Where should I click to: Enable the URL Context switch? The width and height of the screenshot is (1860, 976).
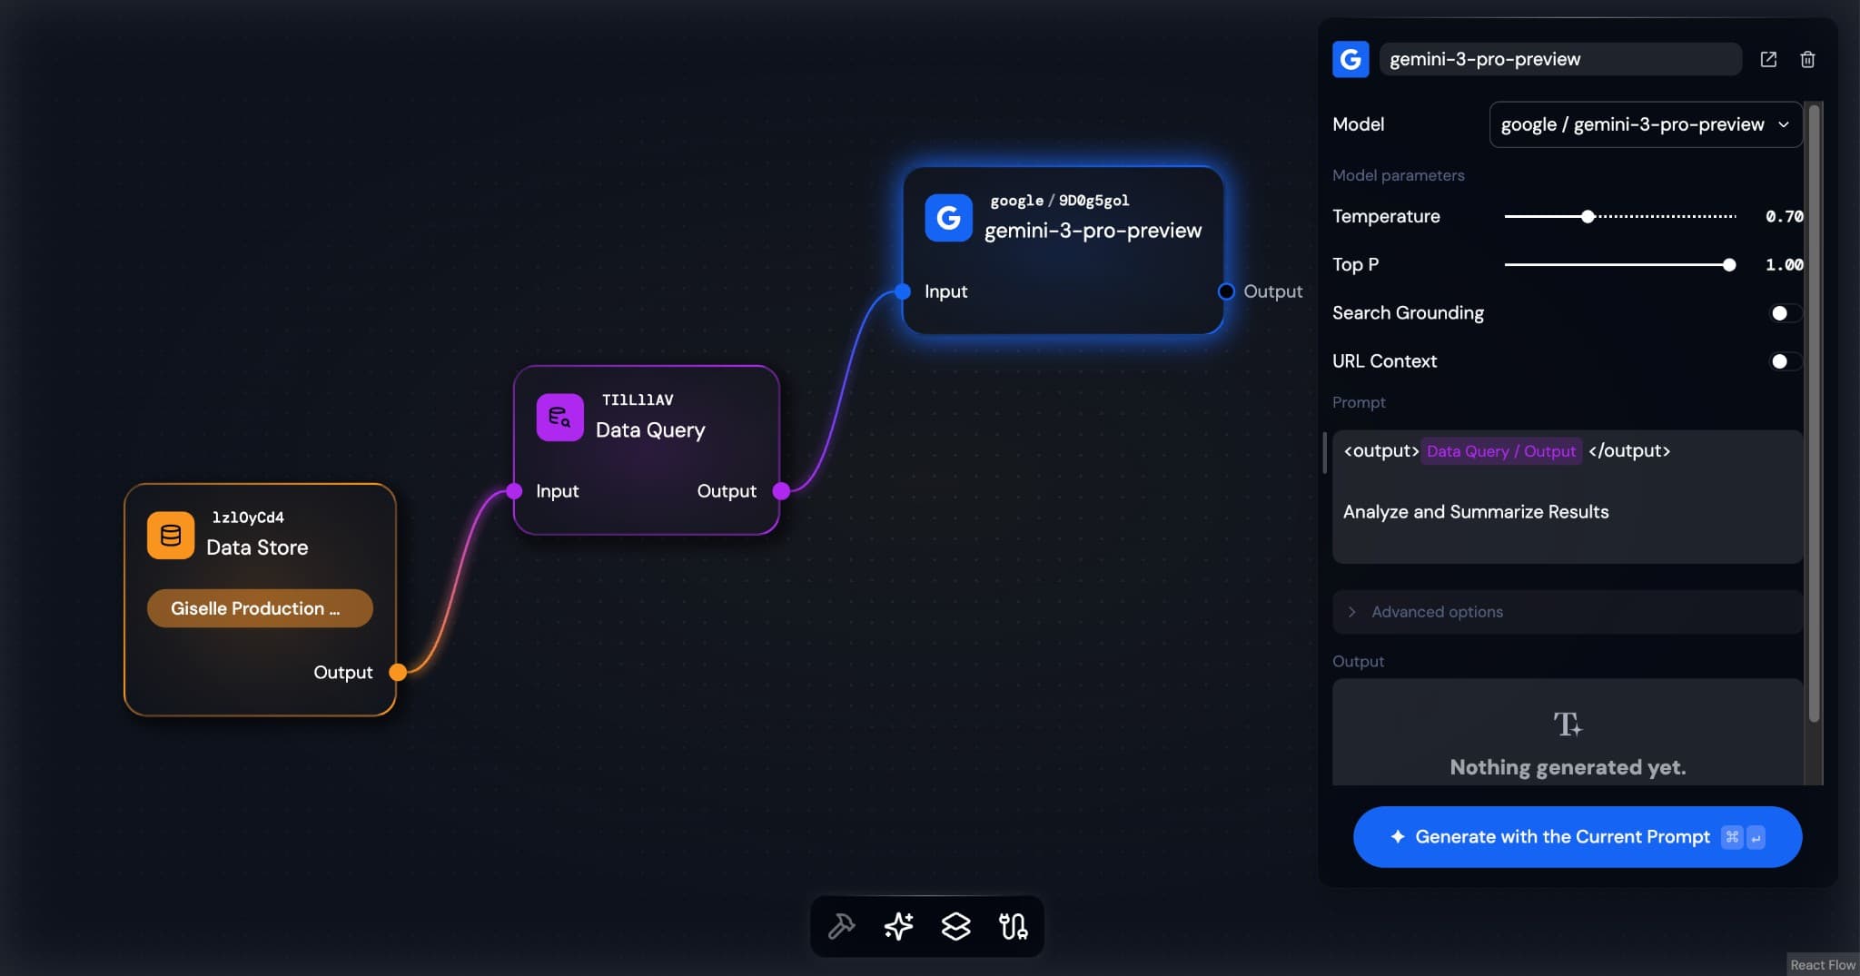1786,361
